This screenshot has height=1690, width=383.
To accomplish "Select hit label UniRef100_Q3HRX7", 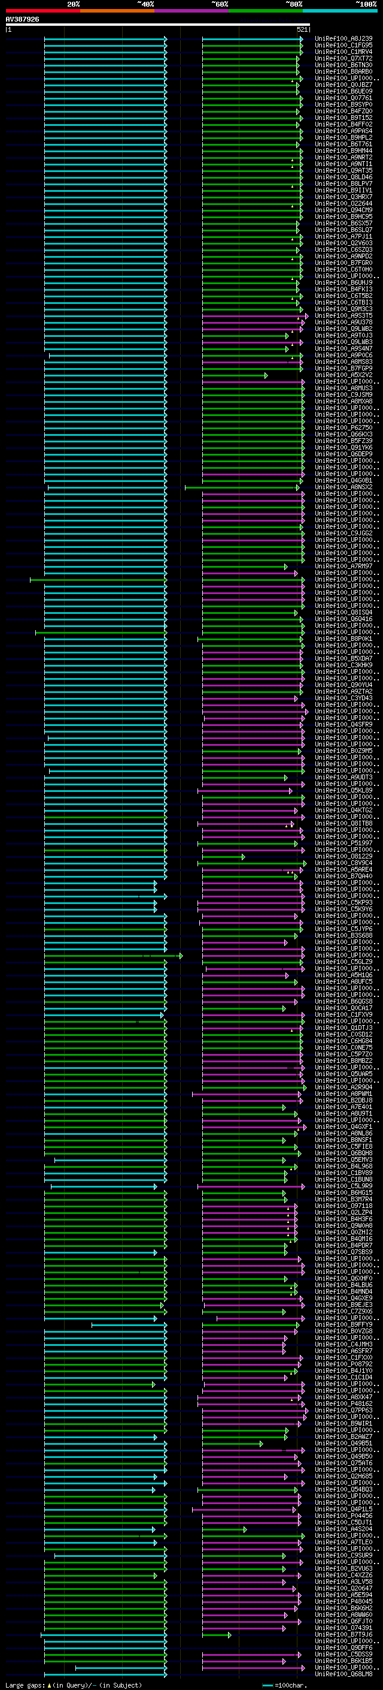I will (x=344, y=197).
